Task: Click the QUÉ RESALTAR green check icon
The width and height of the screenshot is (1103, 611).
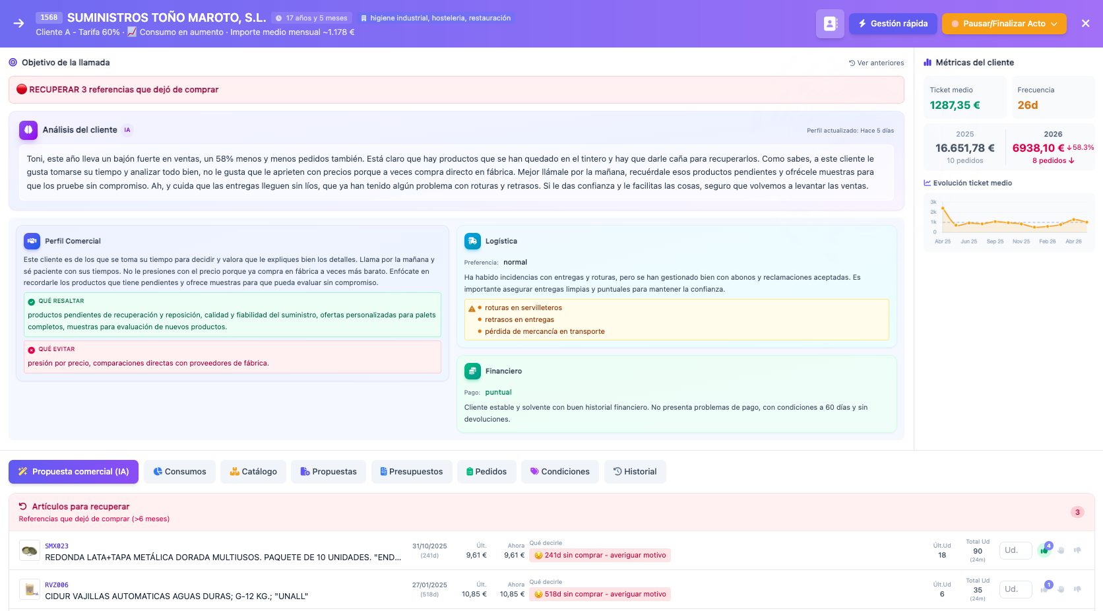Action: [x=31, y=302]
